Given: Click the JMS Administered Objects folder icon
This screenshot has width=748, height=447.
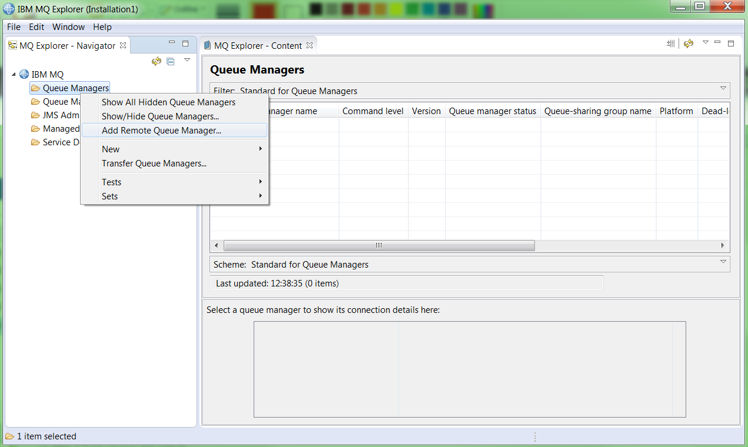Looking at the screenshot, I should tap(35, 115).
